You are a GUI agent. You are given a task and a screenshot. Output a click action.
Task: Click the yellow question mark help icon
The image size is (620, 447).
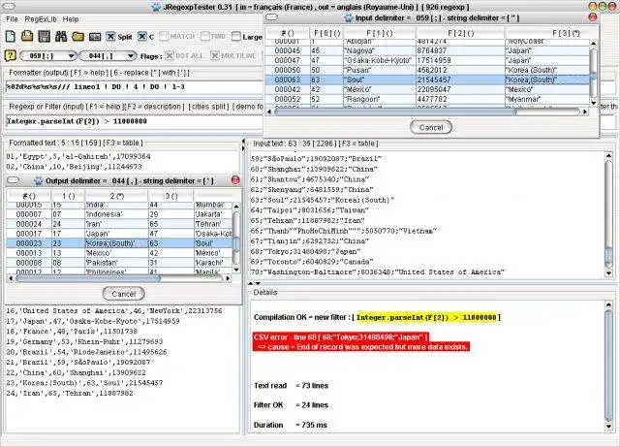click(x=10, y=56)
